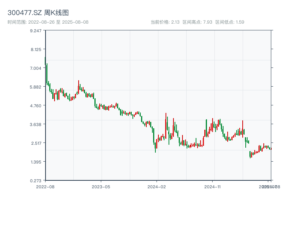Click the last candlestick at the chart's far right

point(271,148)
